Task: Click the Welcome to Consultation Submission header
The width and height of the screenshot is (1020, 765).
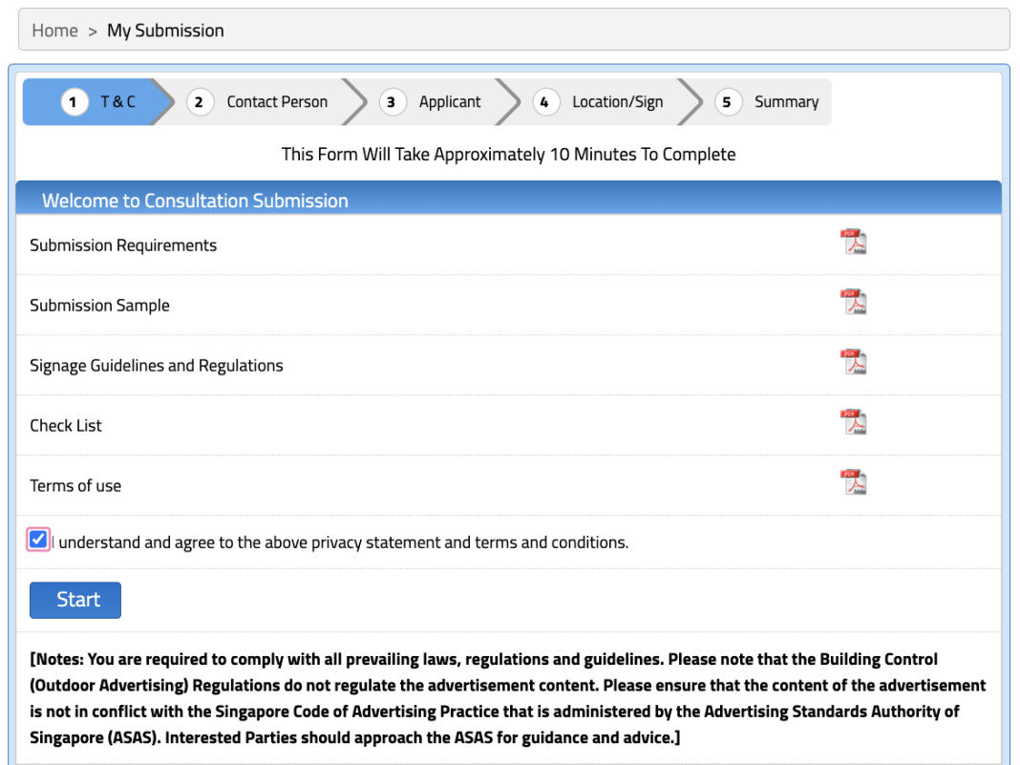Action: coord(195,201)
